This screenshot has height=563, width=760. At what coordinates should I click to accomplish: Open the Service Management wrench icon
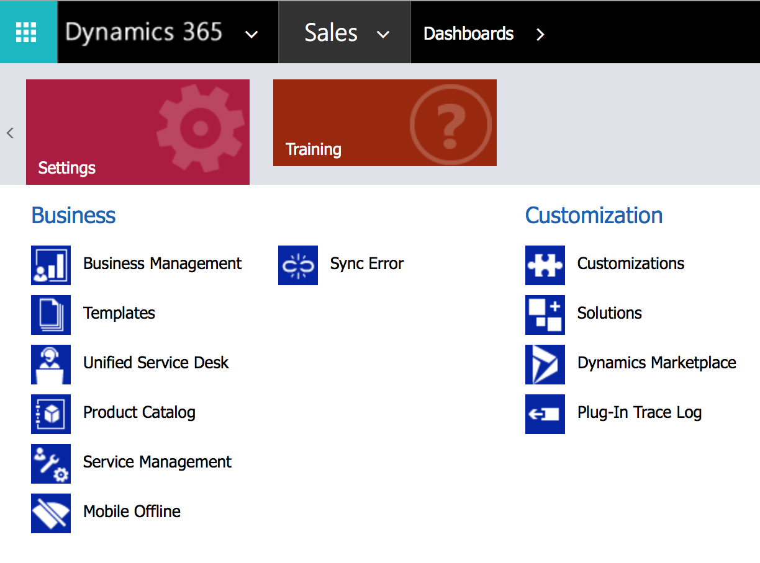pyautogui.click(x=51, y=464)
